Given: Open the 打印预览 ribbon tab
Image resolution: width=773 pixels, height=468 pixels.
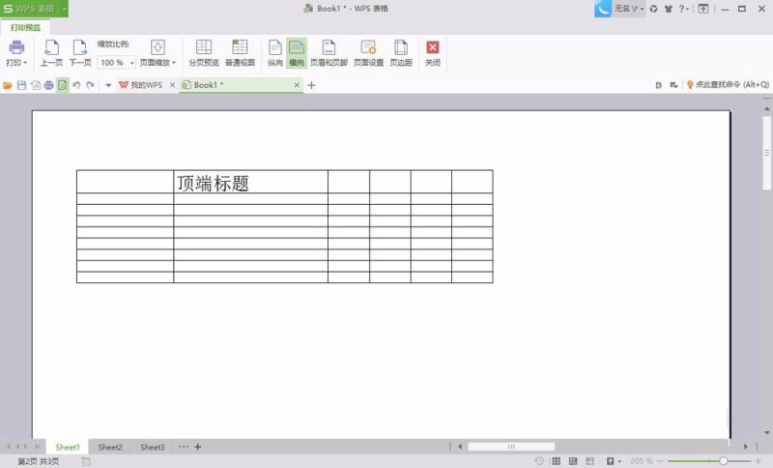Looking at the screenshot, I should (25, 28).
